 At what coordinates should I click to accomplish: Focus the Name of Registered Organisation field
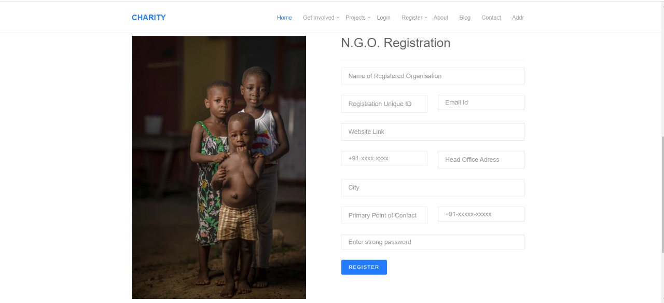(x=433, y=76)
